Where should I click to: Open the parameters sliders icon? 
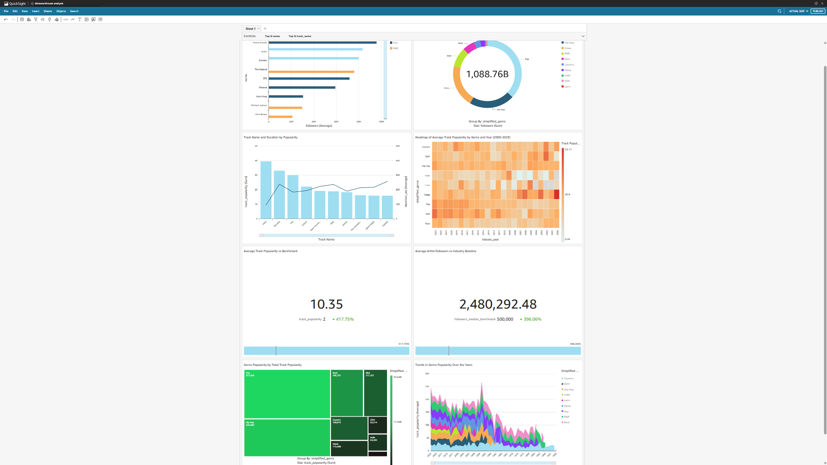[43, 19]
